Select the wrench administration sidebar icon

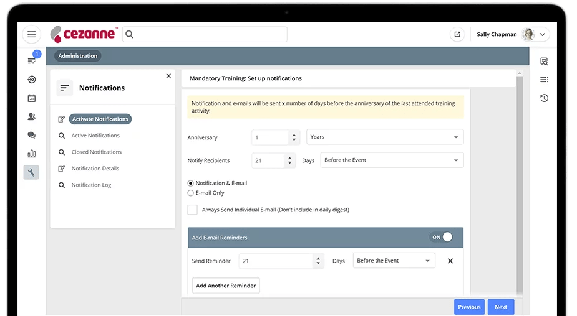[x=31, y=172]
